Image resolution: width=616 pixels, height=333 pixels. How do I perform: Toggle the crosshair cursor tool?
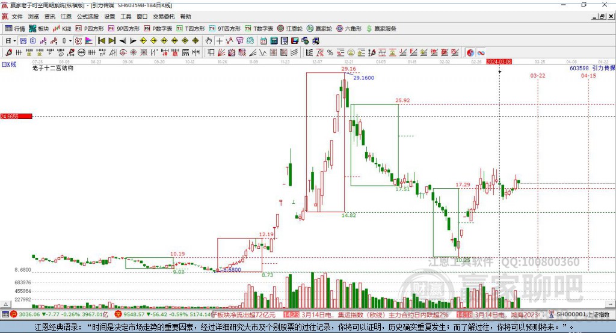click(x=219, y=41)
